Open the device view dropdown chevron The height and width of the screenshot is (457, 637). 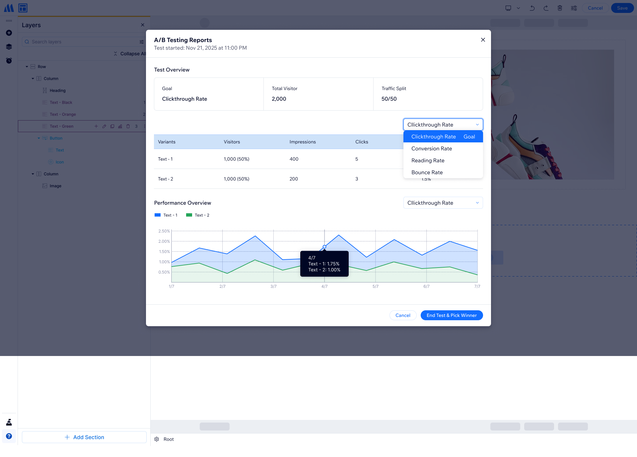pyautogui.click(x=518, y=8)
